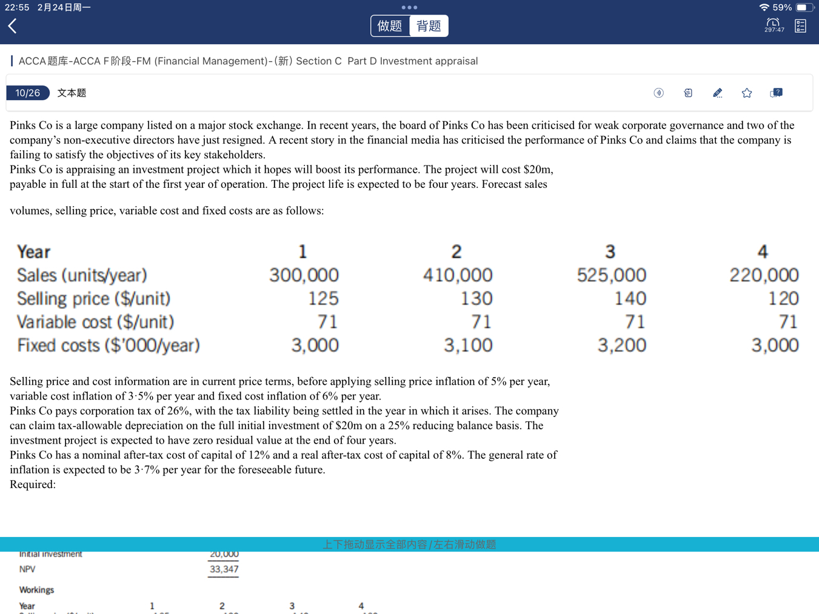Select Year 4 sales value 220,000
Viewport: 819px width, 614px height.
click(764, 275)
